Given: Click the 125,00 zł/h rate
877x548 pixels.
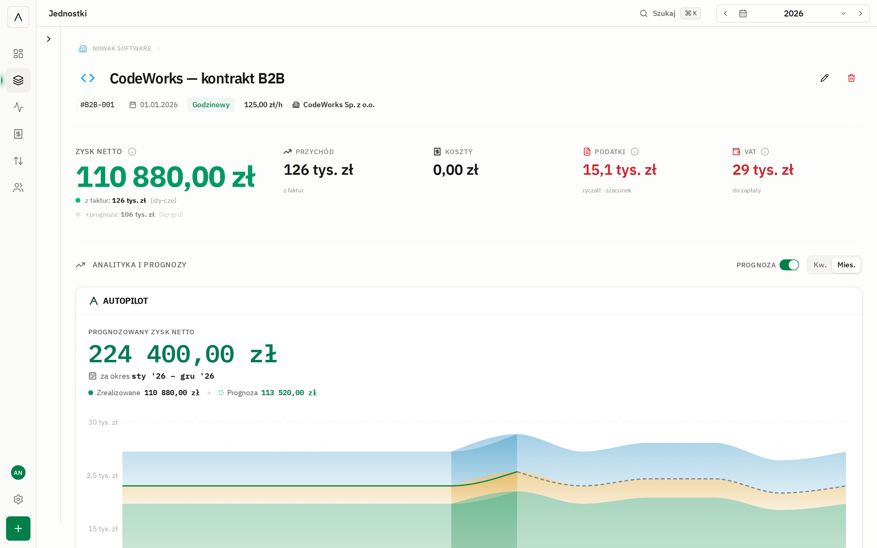Looking at the screenshot, I should pos(263,105).
